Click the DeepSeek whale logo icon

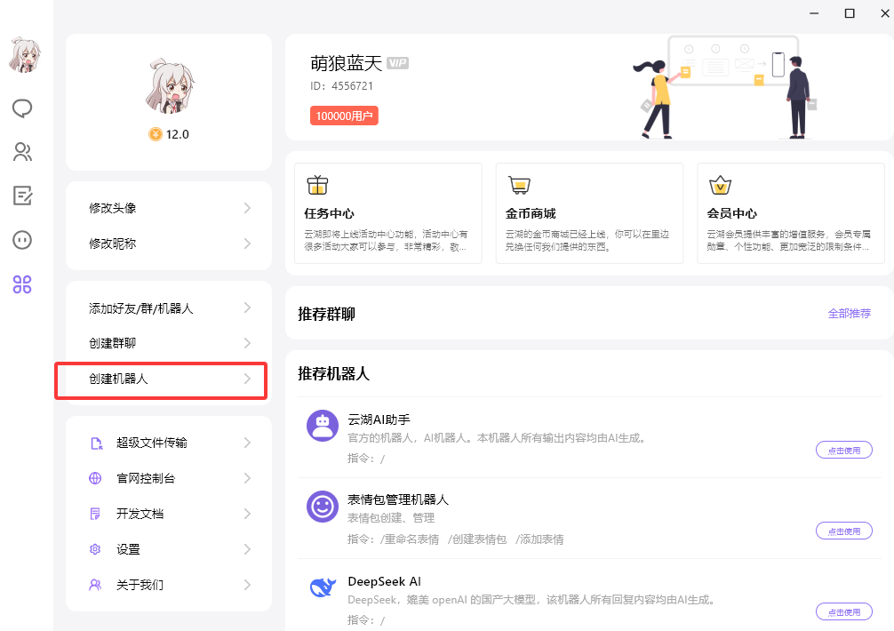point(323,587)
